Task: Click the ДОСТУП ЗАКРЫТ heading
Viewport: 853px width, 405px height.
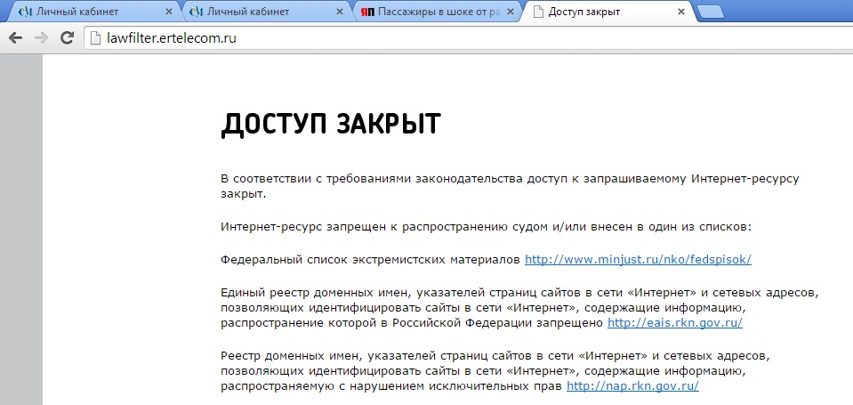Action: point(331,125)
